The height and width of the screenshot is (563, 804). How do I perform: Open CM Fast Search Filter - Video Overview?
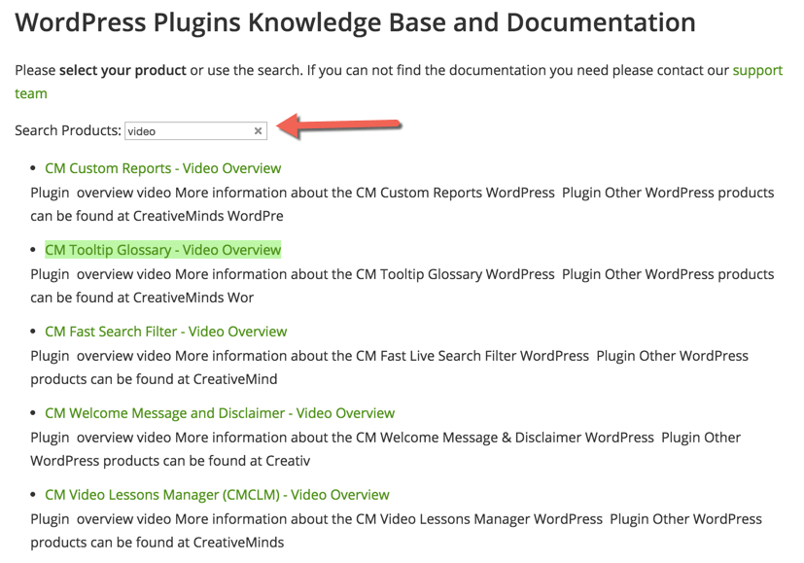pos(165,332)
